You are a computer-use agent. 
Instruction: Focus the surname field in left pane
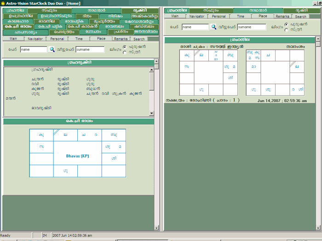click(90, 50)
